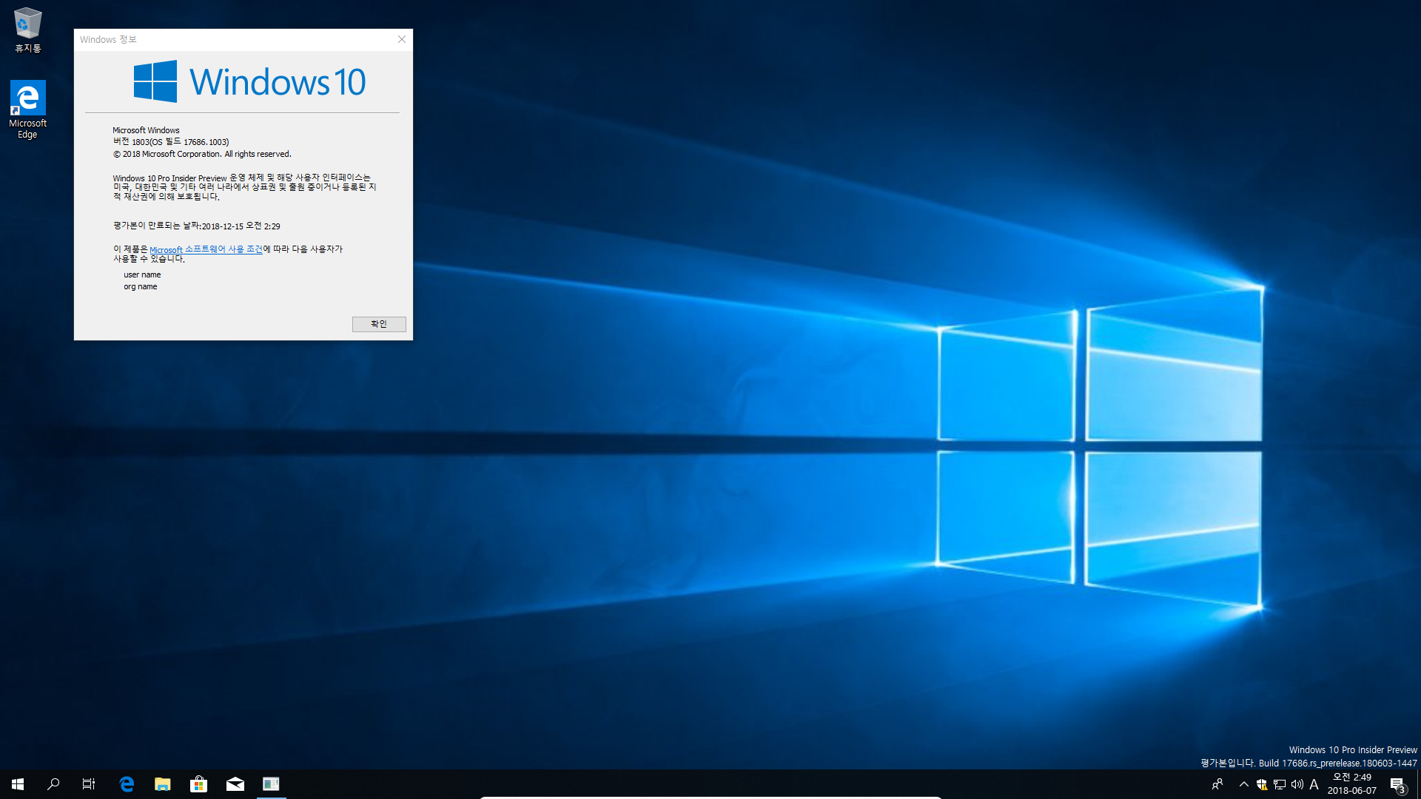Open Microsoft Store from the taskbar
The image size is (1421, 799).
tap(199, 784)
